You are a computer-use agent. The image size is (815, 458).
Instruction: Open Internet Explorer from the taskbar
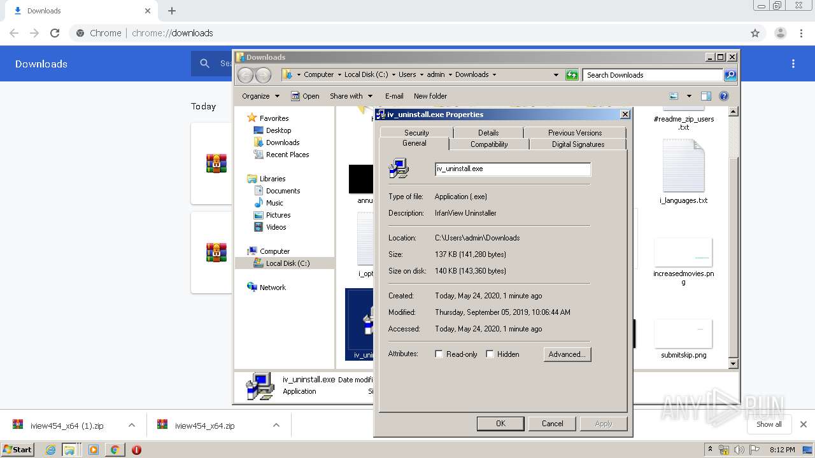point(50,450)
